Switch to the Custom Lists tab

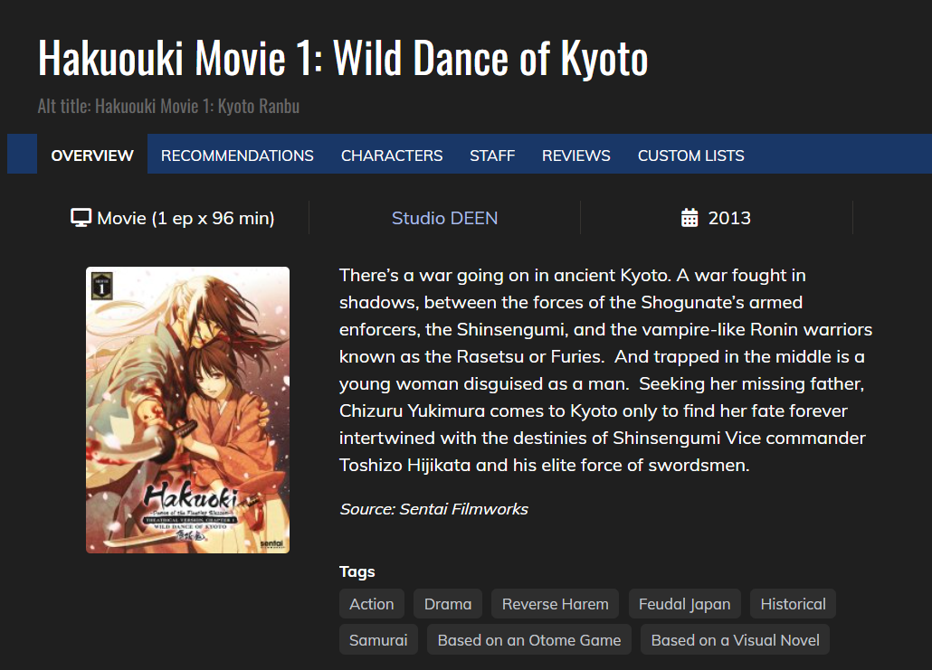690,155
